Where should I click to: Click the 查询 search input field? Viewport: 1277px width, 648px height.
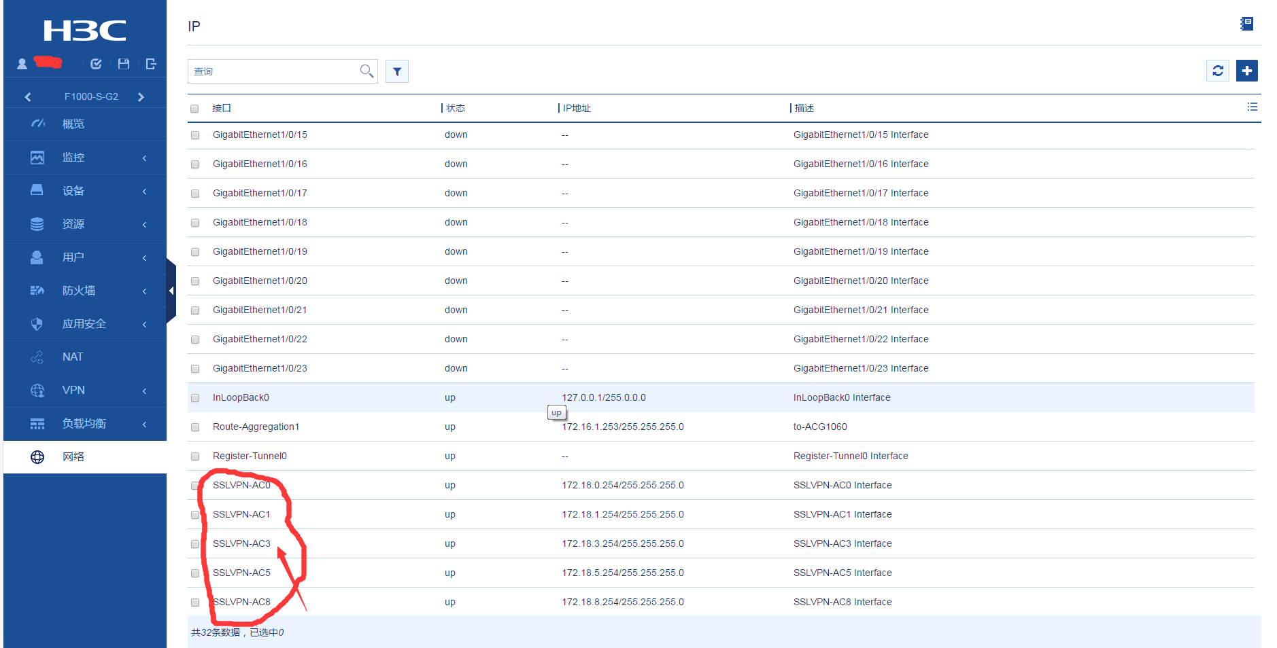pos(272,71)
